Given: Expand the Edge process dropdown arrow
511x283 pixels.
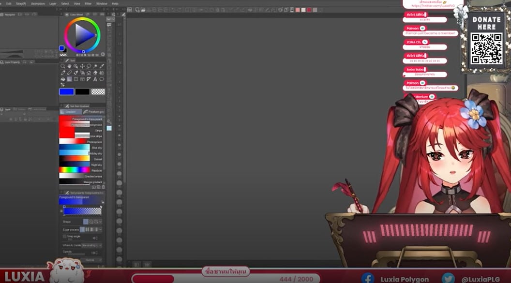Looking at the screenshot, I should tap(100, 230).
